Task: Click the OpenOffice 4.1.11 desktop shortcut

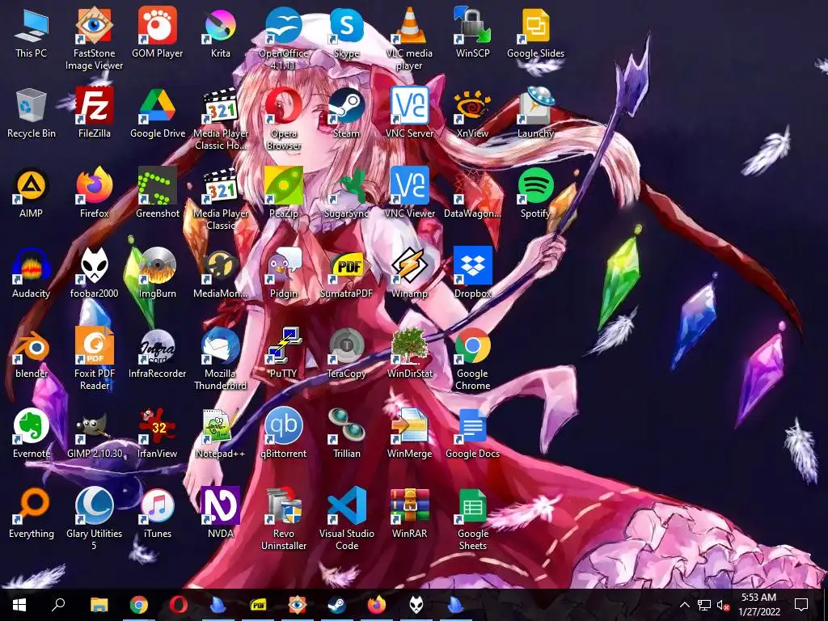Action: tap(284, 39)
